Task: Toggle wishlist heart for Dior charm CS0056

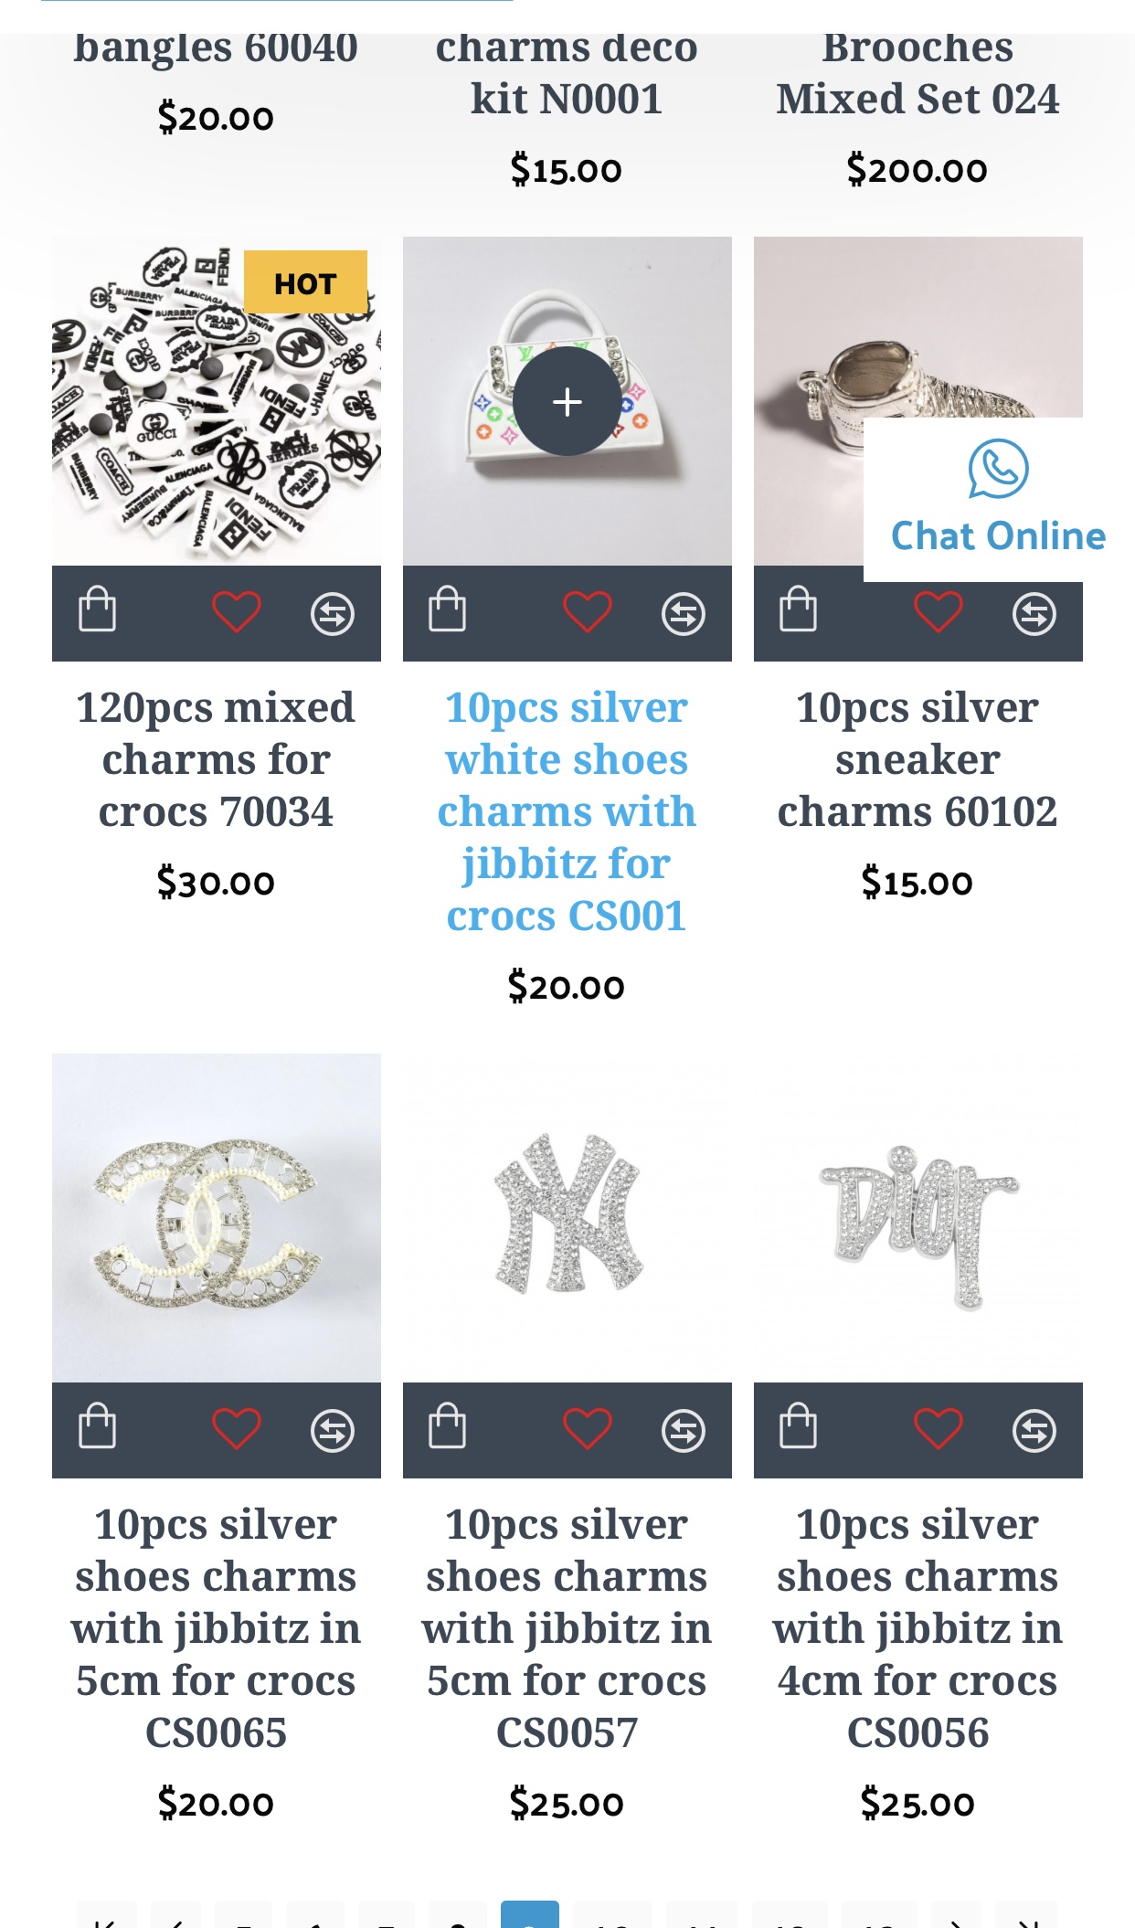Action: pyautogui.click(x=939, y=1429)
